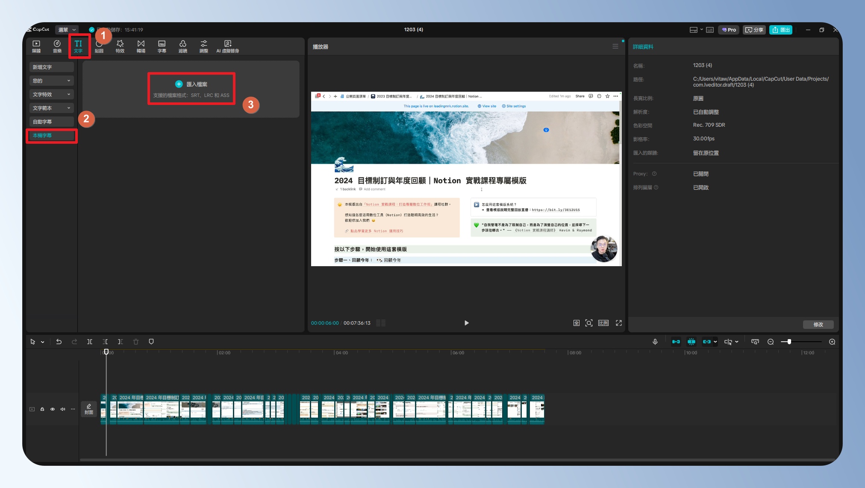Toggle track visibility eye icon
Screen dimensions: 865x488
coord(53,409)
